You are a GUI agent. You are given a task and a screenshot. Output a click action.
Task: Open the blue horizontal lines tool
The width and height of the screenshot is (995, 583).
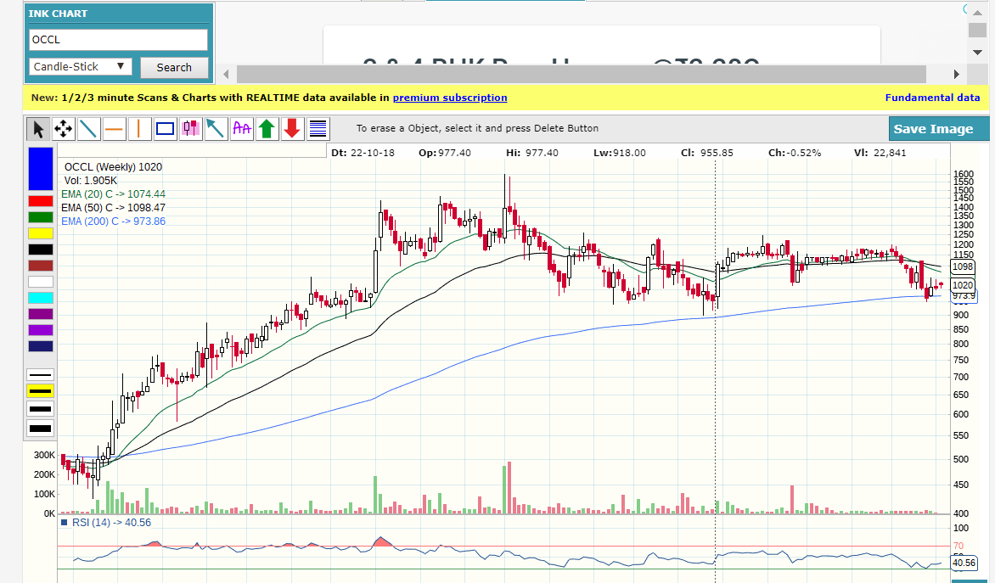click(x=318, y=129)
